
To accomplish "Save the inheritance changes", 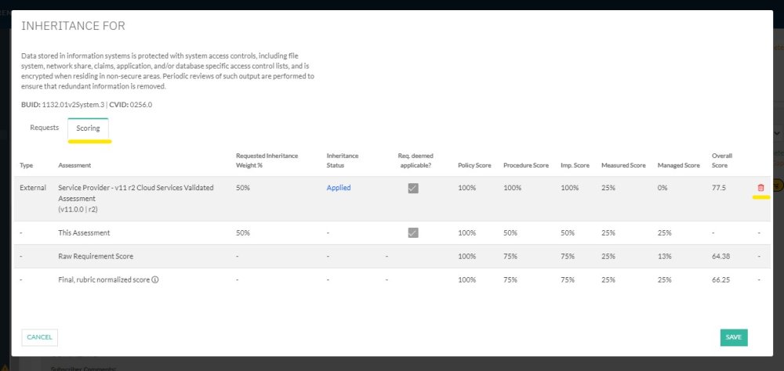I will 733,337.
